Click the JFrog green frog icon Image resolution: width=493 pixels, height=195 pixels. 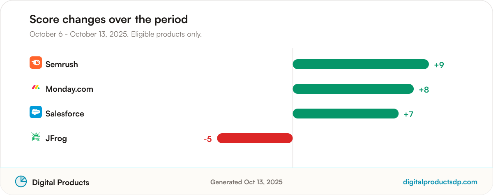click(36, 137)
